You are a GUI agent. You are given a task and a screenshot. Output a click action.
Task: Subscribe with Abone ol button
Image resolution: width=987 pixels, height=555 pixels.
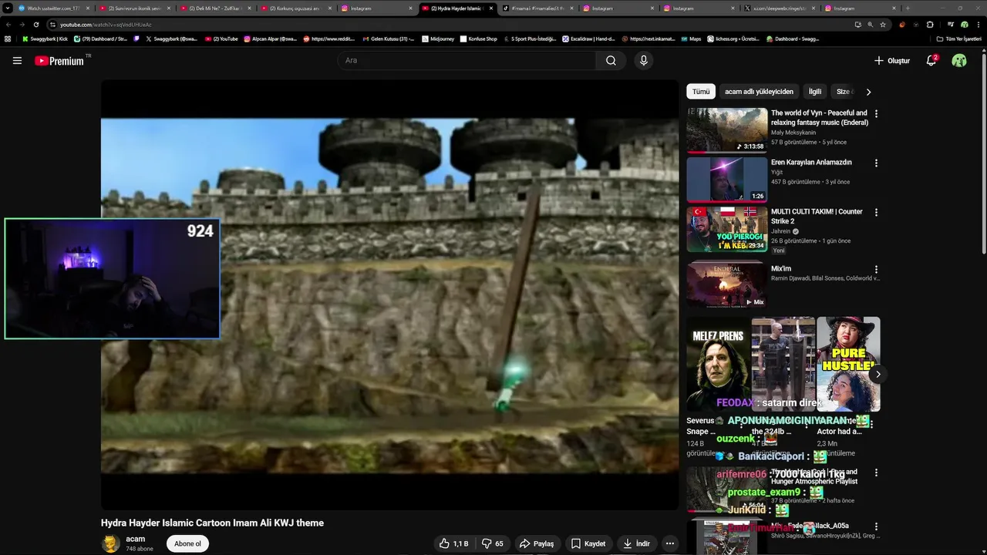(x=187, y=543)
